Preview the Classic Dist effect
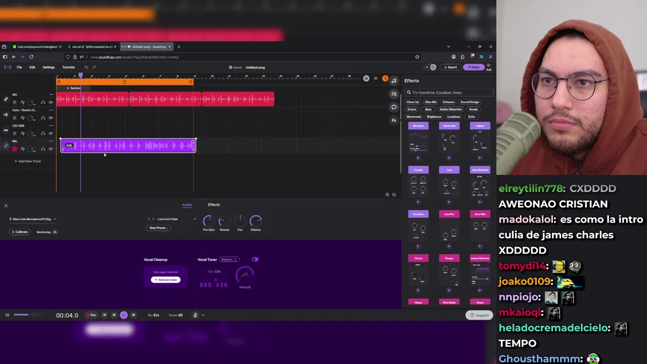The width and height of the screenshot is (647, 364). click(x=449, y=158)
